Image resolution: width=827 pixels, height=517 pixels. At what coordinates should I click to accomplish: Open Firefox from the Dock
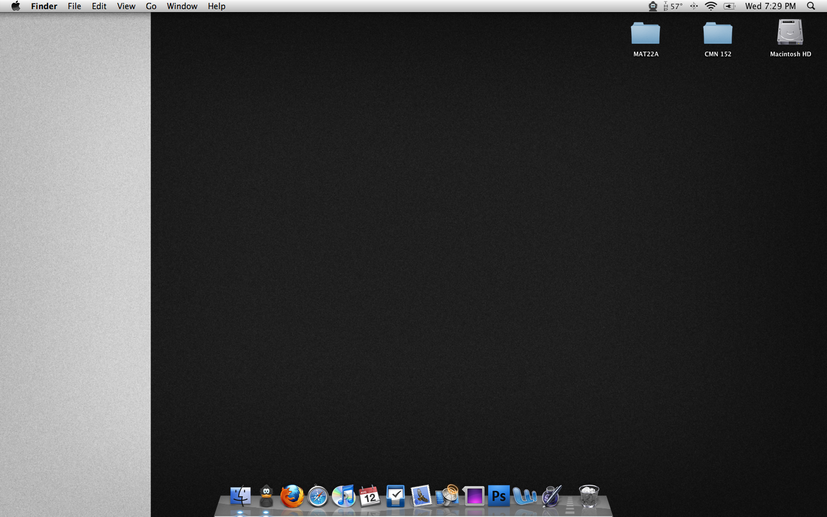[292, 496]
